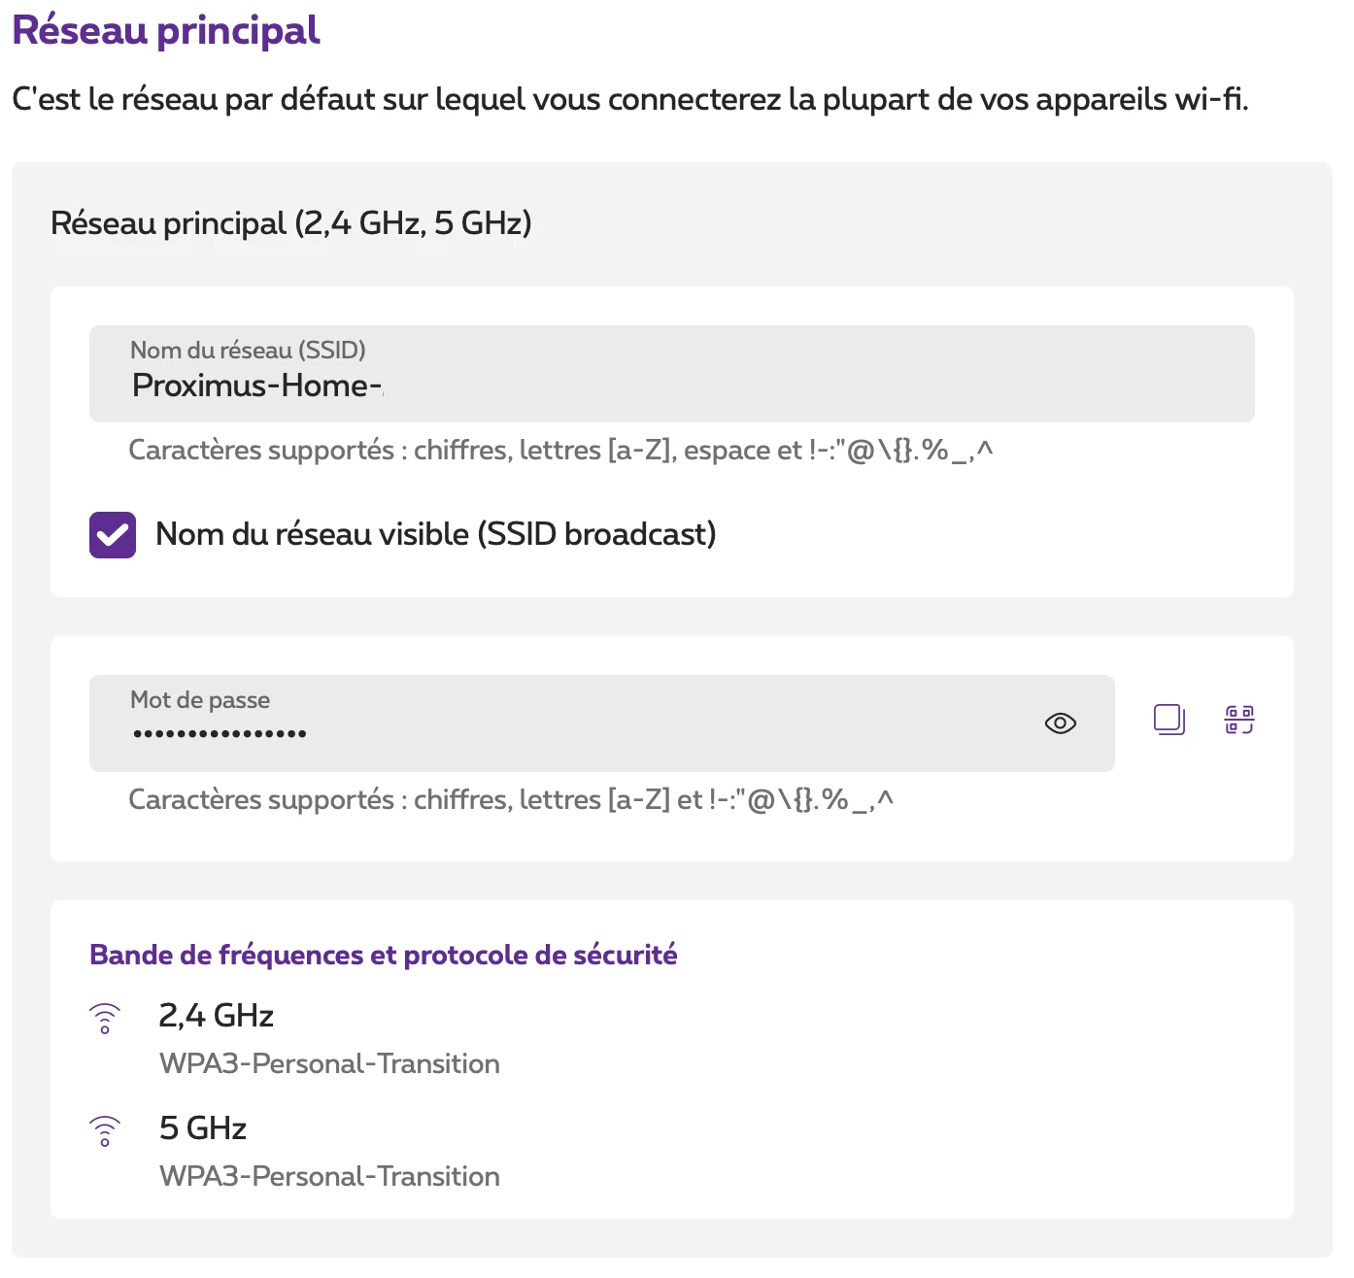This screenshot has width=1354, height=1278.
Task: Click the Wi-Fi icon beside 5 GHz
Action: click(x=105, y=1131)
